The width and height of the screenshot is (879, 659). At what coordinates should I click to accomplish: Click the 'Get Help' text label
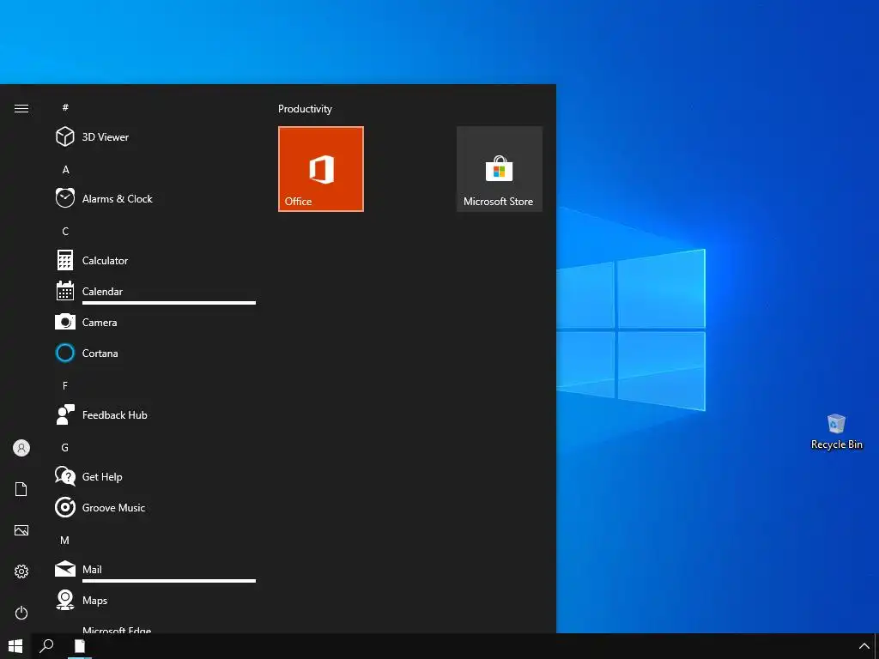[102, 476]
